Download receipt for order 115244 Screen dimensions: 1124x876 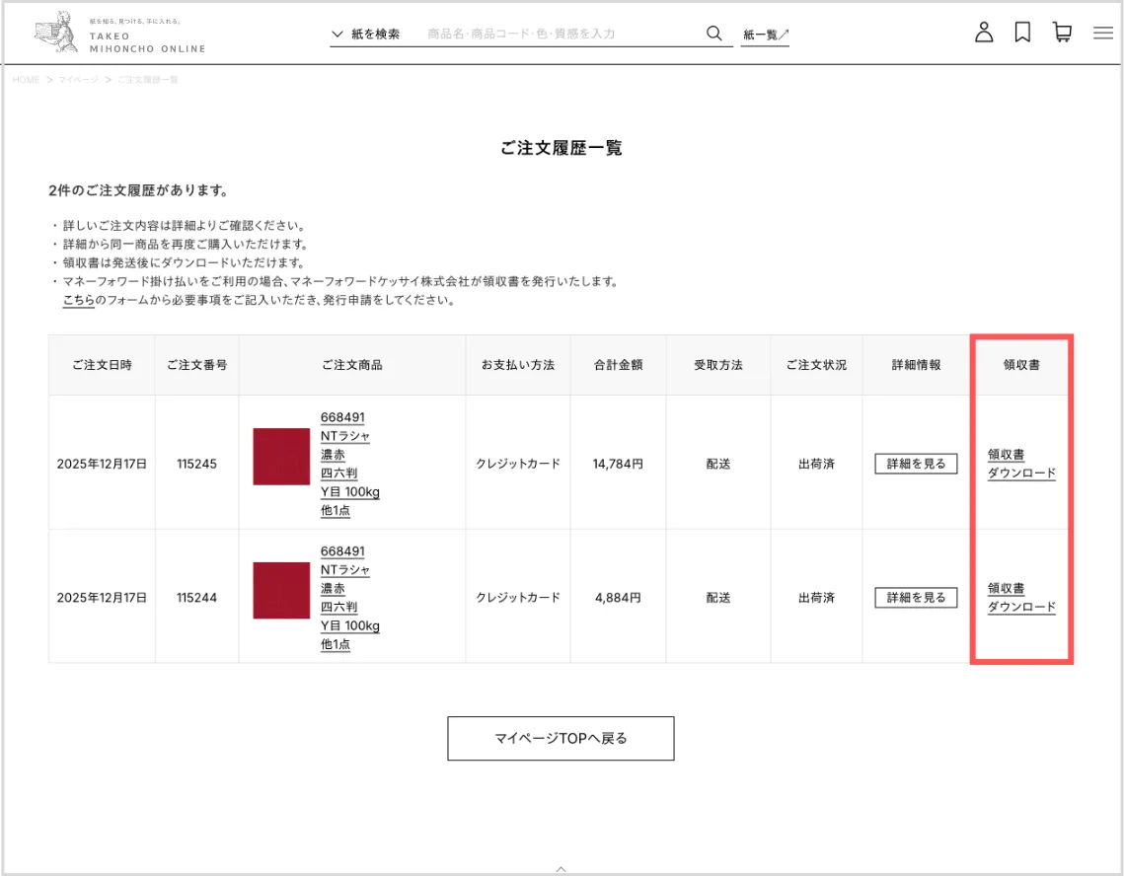[x=1021, y=598]
